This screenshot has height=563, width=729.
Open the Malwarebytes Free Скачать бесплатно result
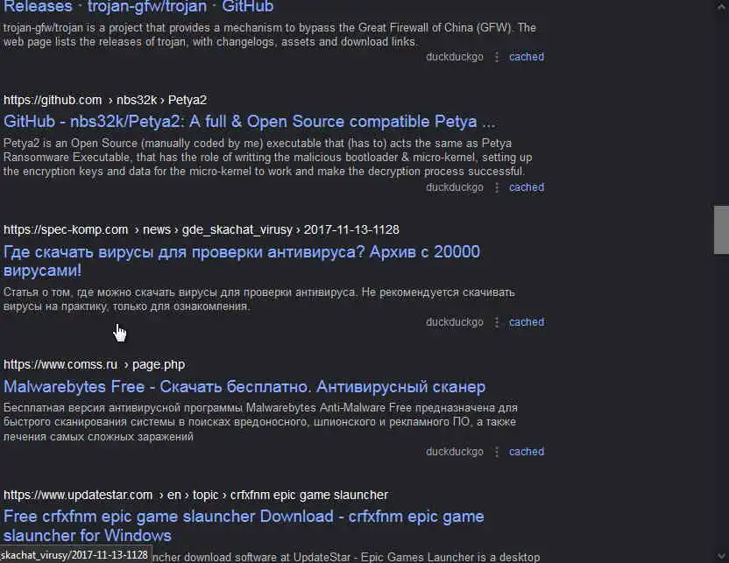point(244,386)
